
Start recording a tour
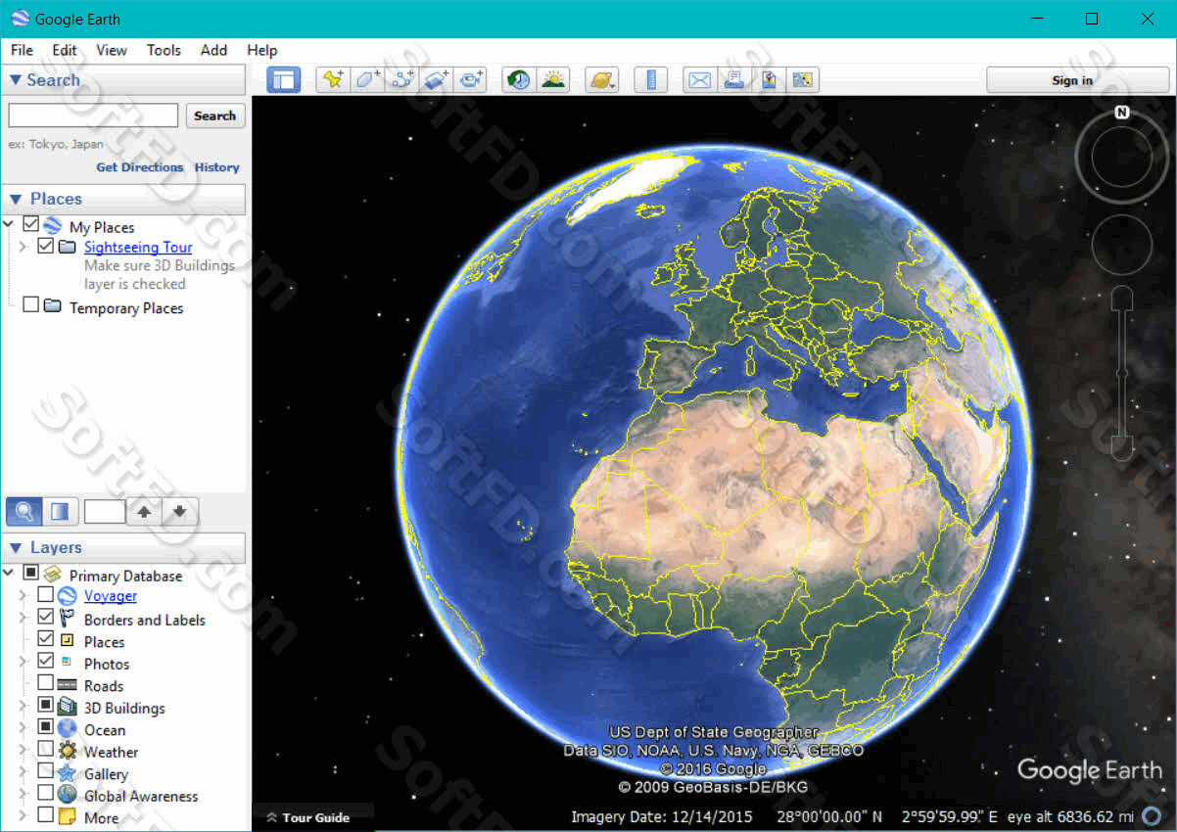tap(472, 80)
